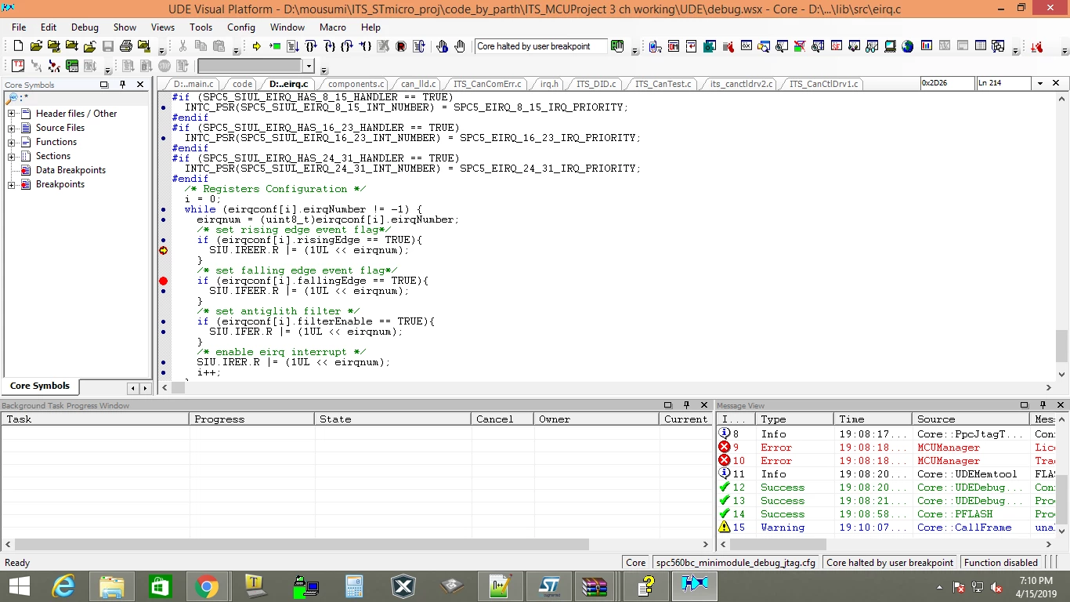The width and height of the screenshot is (1070, 602).
Task: Click the Background Task horizontal scrollbar thumb
Action: point(302,543)
